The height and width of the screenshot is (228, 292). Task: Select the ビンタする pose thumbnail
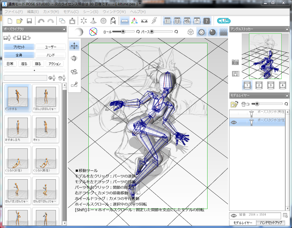tap(18, 98)
